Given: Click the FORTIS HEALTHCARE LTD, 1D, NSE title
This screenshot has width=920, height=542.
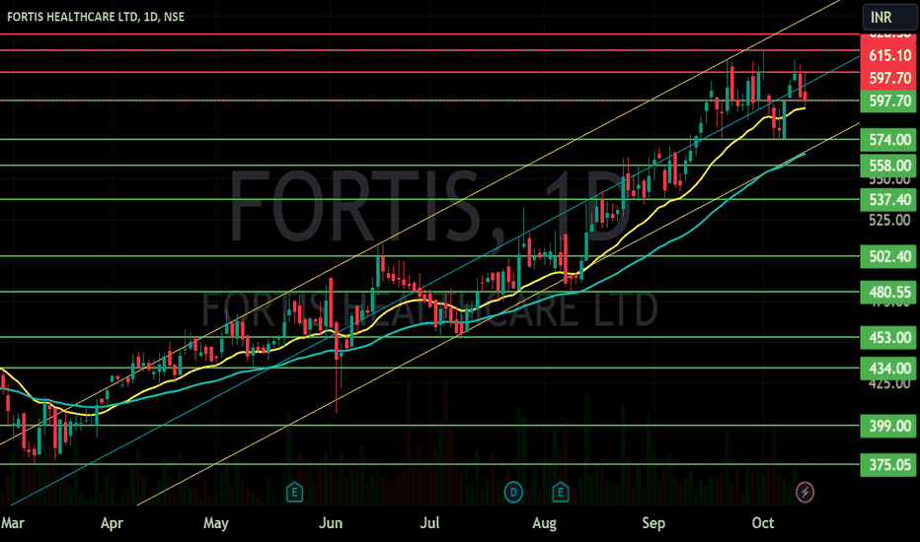Looking at the screenshot, I should coord(96,17).
